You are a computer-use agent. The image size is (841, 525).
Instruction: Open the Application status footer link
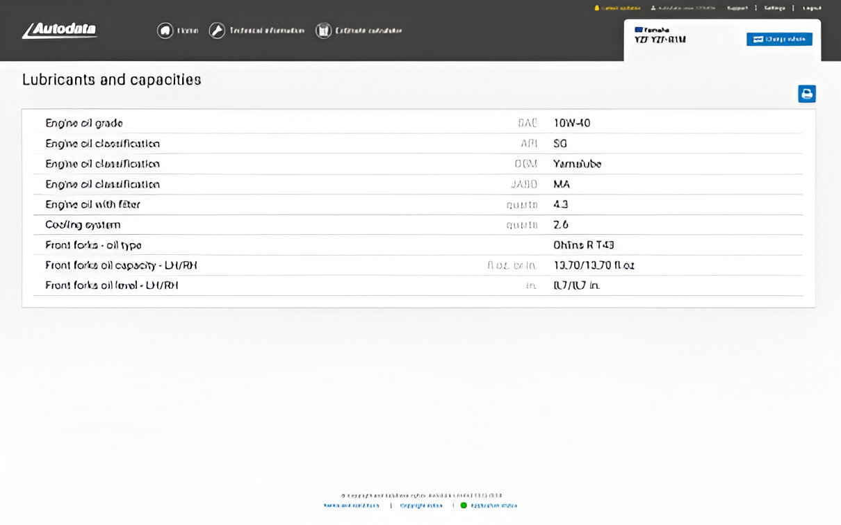(x=493, y=506)
